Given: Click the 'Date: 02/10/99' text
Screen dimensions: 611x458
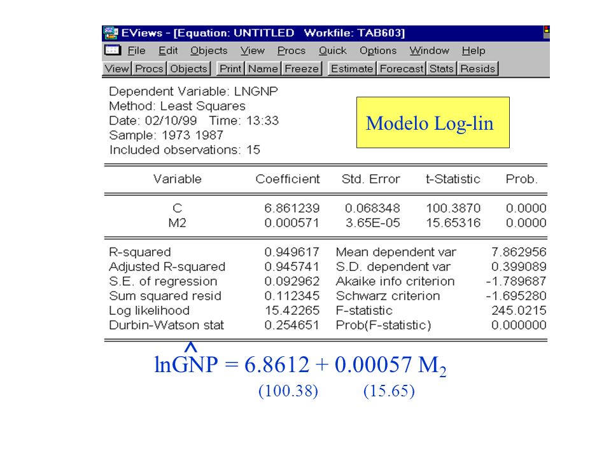Looking at the screenshot, I should tap(153, 121).
